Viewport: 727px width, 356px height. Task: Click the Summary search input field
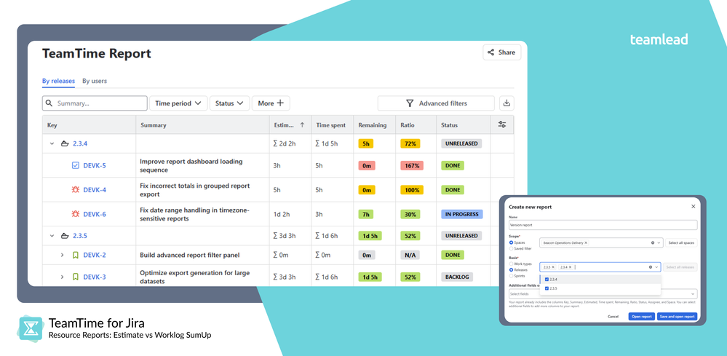pos(95,103)
